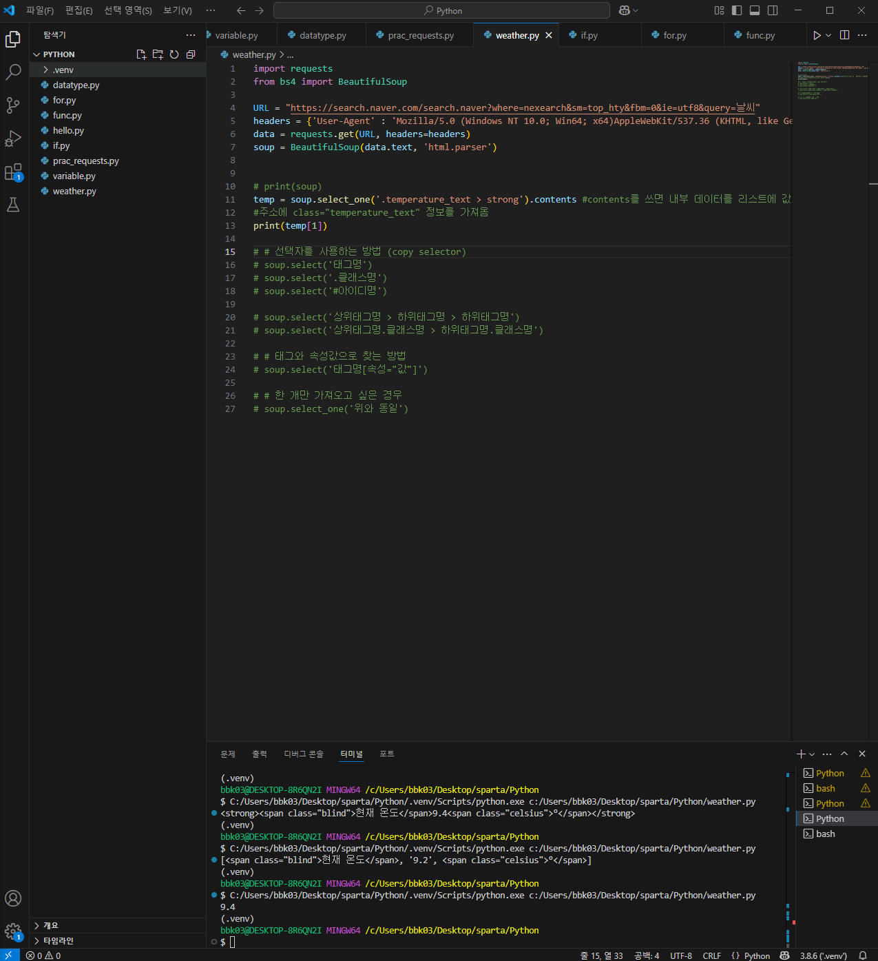Open the remote window indicator in status bar

click(x=10, y=955)
